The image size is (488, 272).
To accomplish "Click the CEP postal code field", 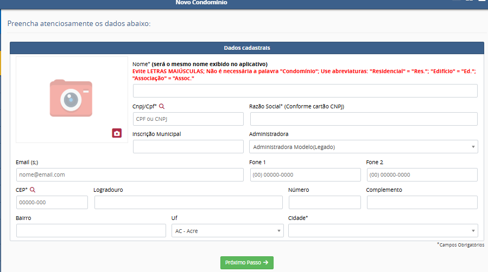I will click(52, 203).
